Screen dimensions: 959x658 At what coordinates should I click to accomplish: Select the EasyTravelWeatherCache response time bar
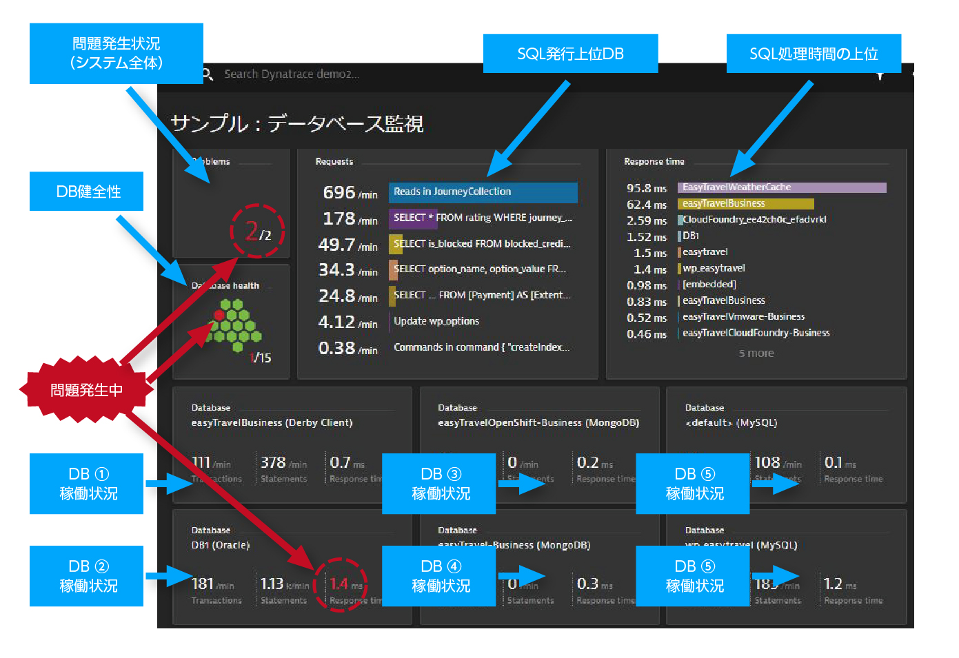(782, 187)
